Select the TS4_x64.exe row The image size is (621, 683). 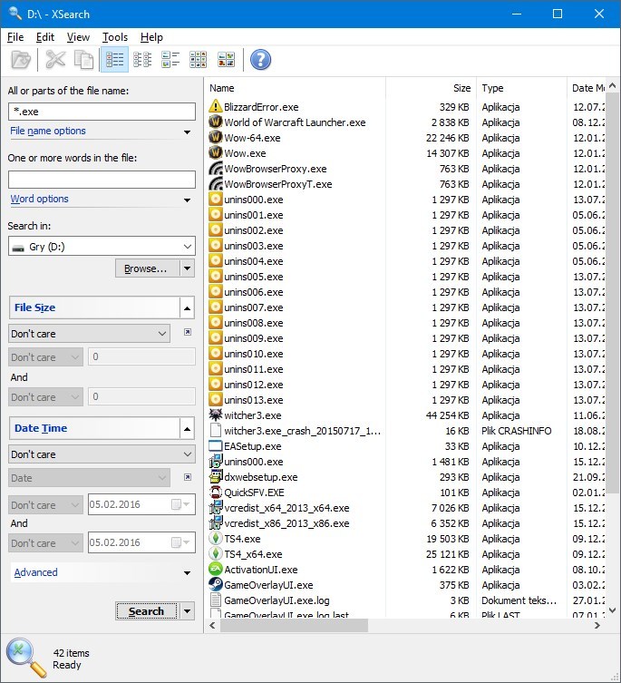[405, 553]
